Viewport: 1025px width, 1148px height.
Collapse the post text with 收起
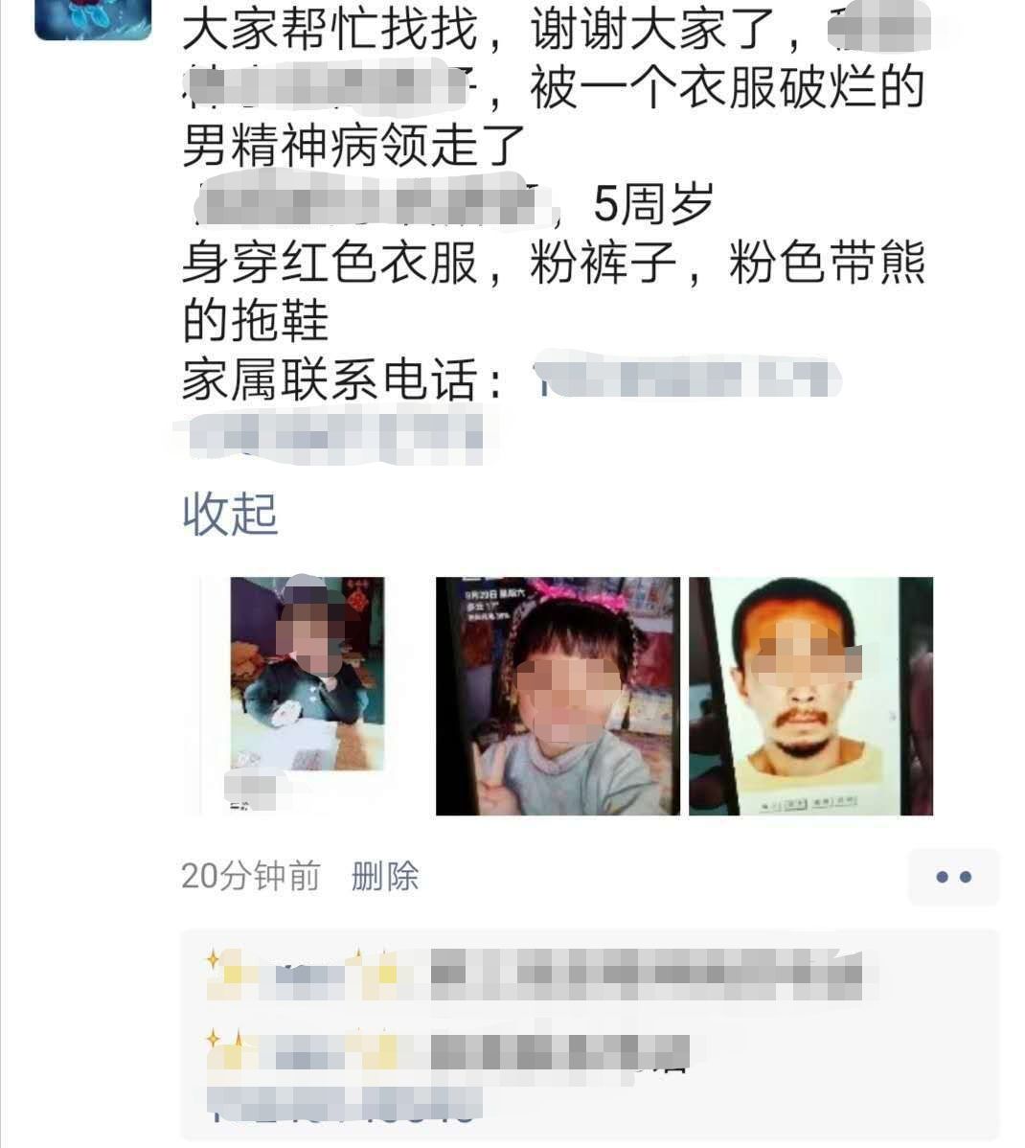click(x=230, y=514)
